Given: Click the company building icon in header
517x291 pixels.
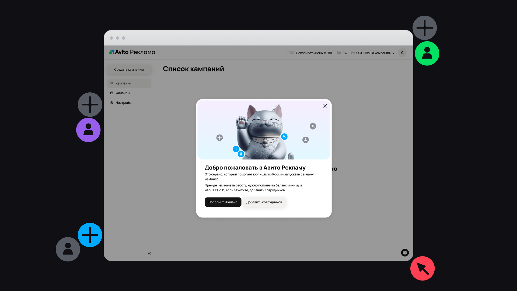Looking at the screenshot, I should (353, 53).
